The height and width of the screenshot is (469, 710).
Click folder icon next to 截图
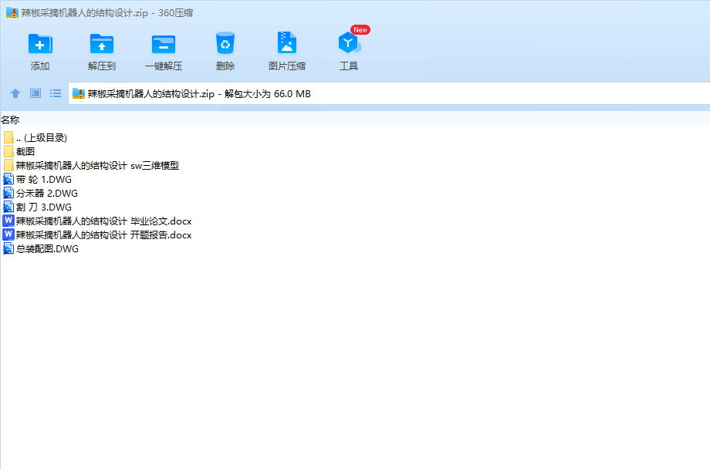(x=8, y=151)
